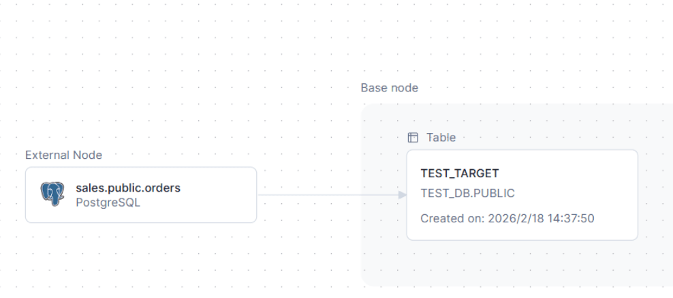Select the sales.public.orders node name
The width and height of the screenshot is (673, 298).
(128, 188)
